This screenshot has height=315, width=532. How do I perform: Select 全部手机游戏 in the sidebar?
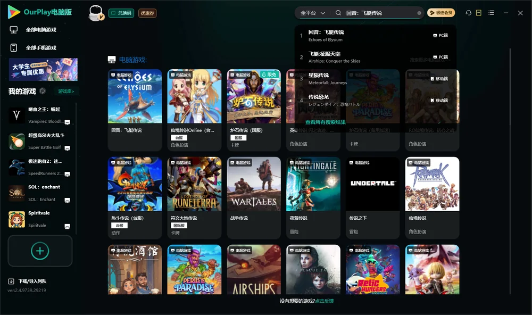pyautogui.click(x=41, y=48)
